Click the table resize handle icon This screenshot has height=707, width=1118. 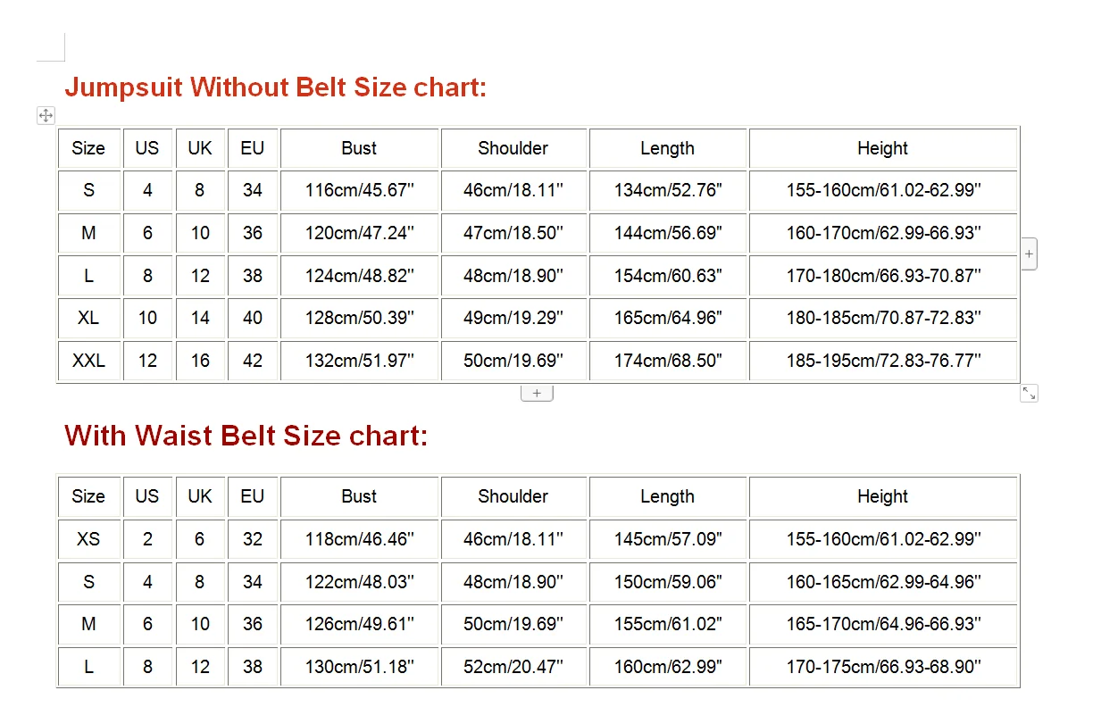coord(1029,393)
